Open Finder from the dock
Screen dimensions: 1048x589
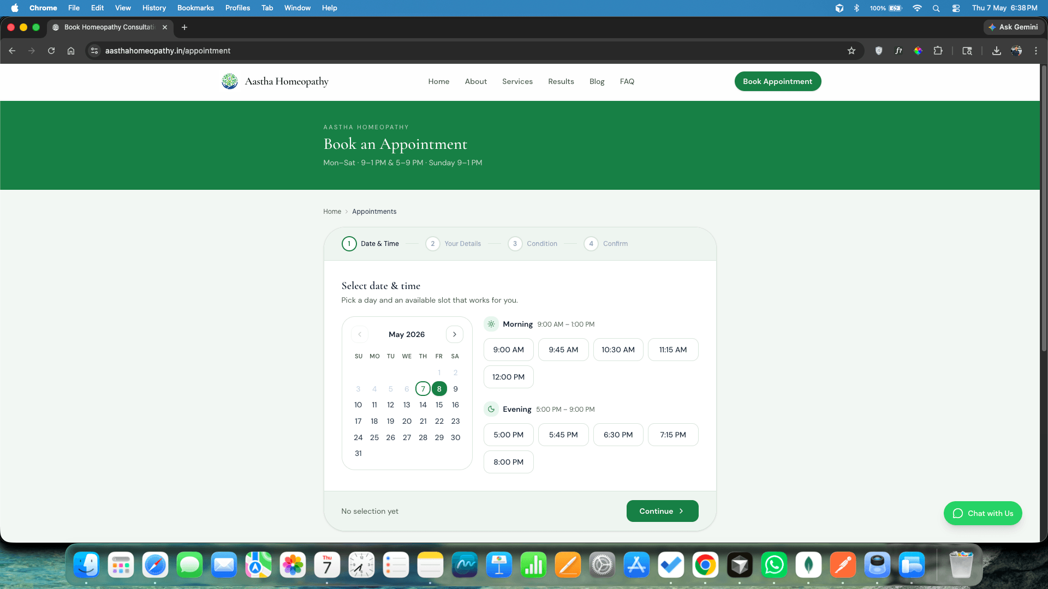coord(86,565)
